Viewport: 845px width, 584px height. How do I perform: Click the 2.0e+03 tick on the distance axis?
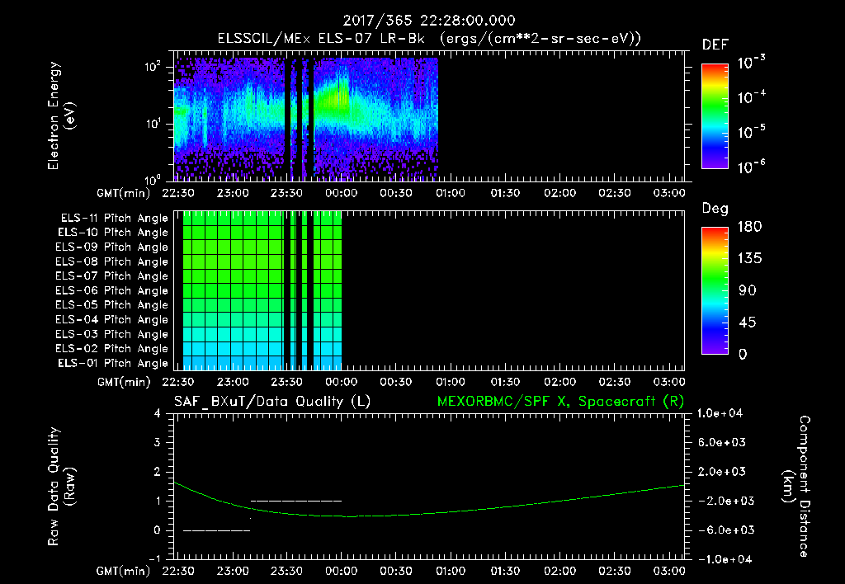point(721,471)
